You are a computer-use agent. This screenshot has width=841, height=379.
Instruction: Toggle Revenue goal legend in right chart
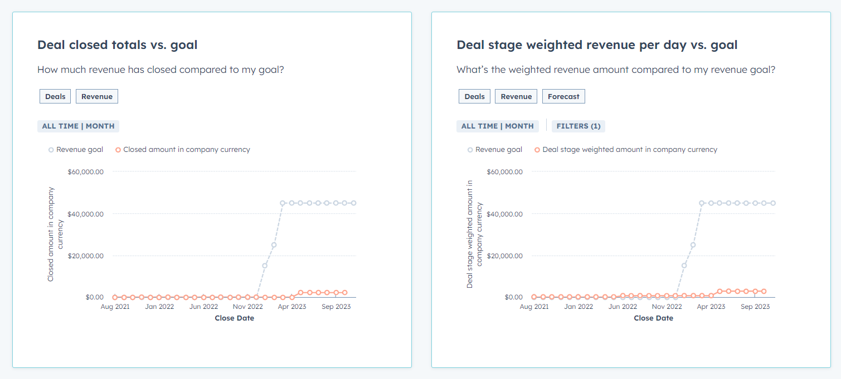[495, 150]
